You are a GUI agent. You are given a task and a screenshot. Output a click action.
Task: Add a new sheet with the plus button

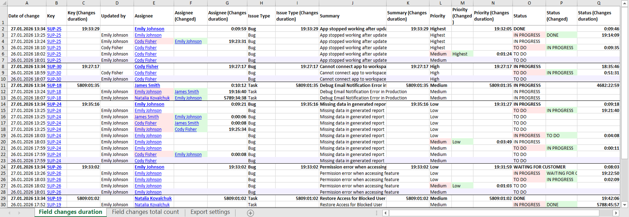coord(250,213)
